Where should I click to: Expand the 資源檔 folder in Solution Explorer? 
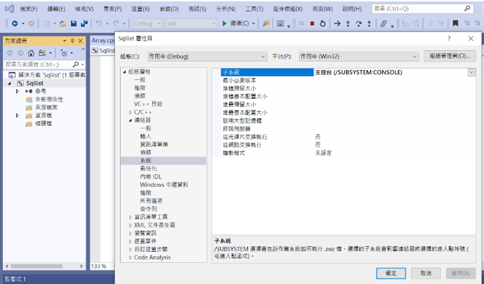18,115
